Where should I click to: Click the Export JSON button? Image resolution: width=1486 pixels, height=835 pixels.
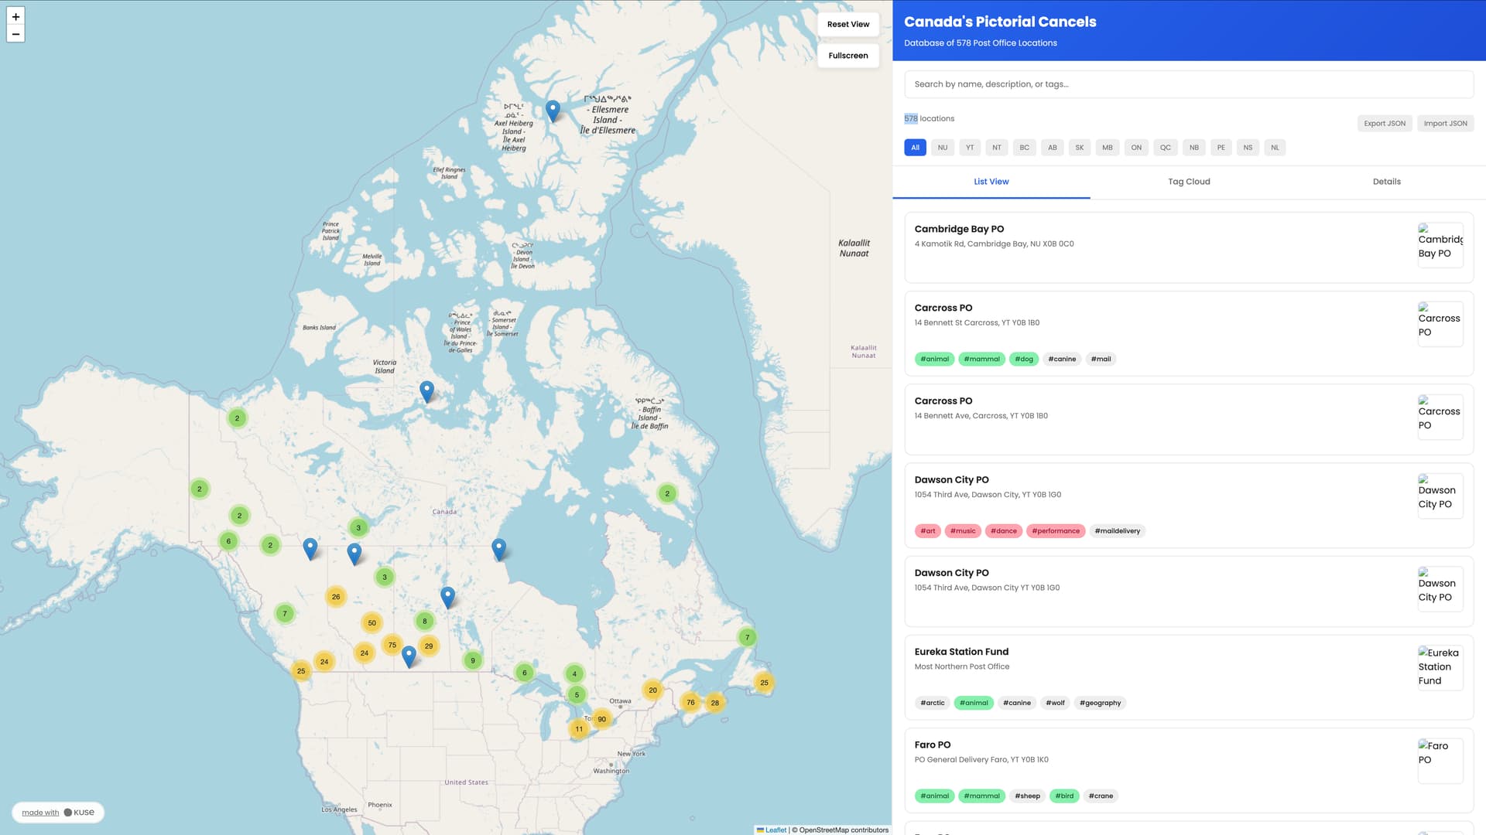(x=1384, y=124)
